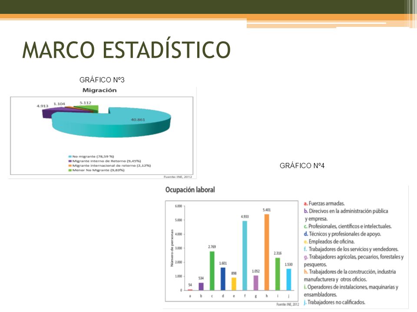The image size is (417, 312).
Task: Click the light blue bar labeled 1.530
Action: point(289,279)
